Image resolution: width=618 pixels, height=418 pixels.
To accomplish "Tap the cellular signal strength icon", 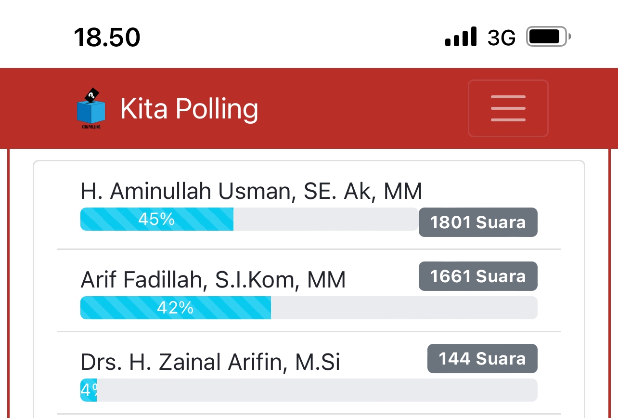I will [461, 37].
